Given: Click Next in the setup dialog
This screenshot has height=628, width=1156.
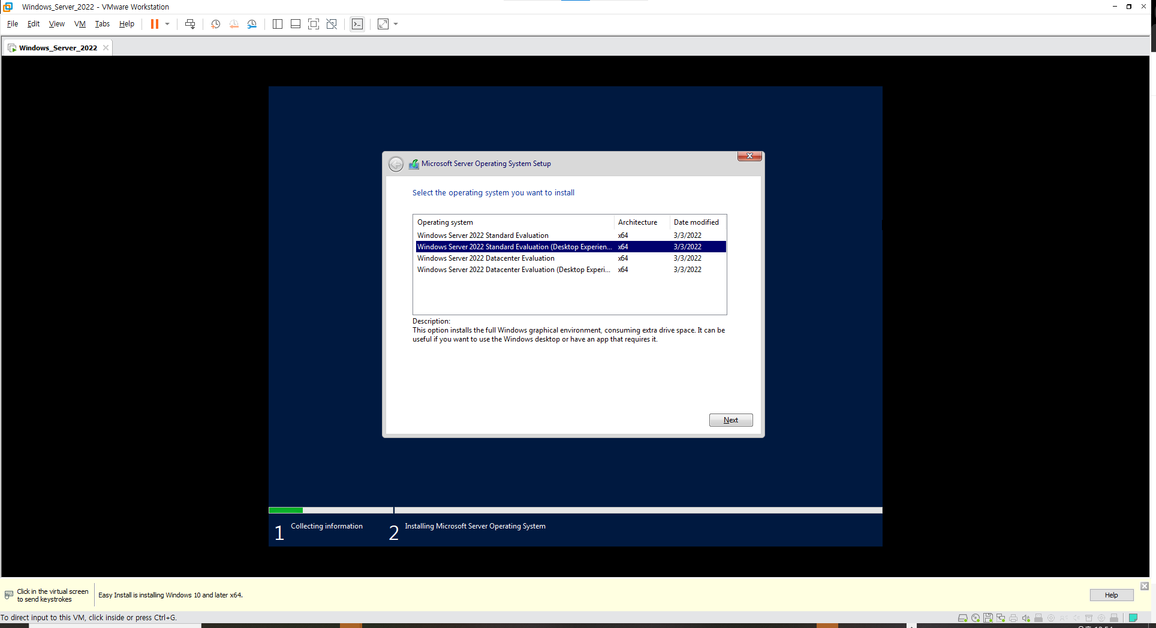Looking at the screenshot, I should click(731, 420).
